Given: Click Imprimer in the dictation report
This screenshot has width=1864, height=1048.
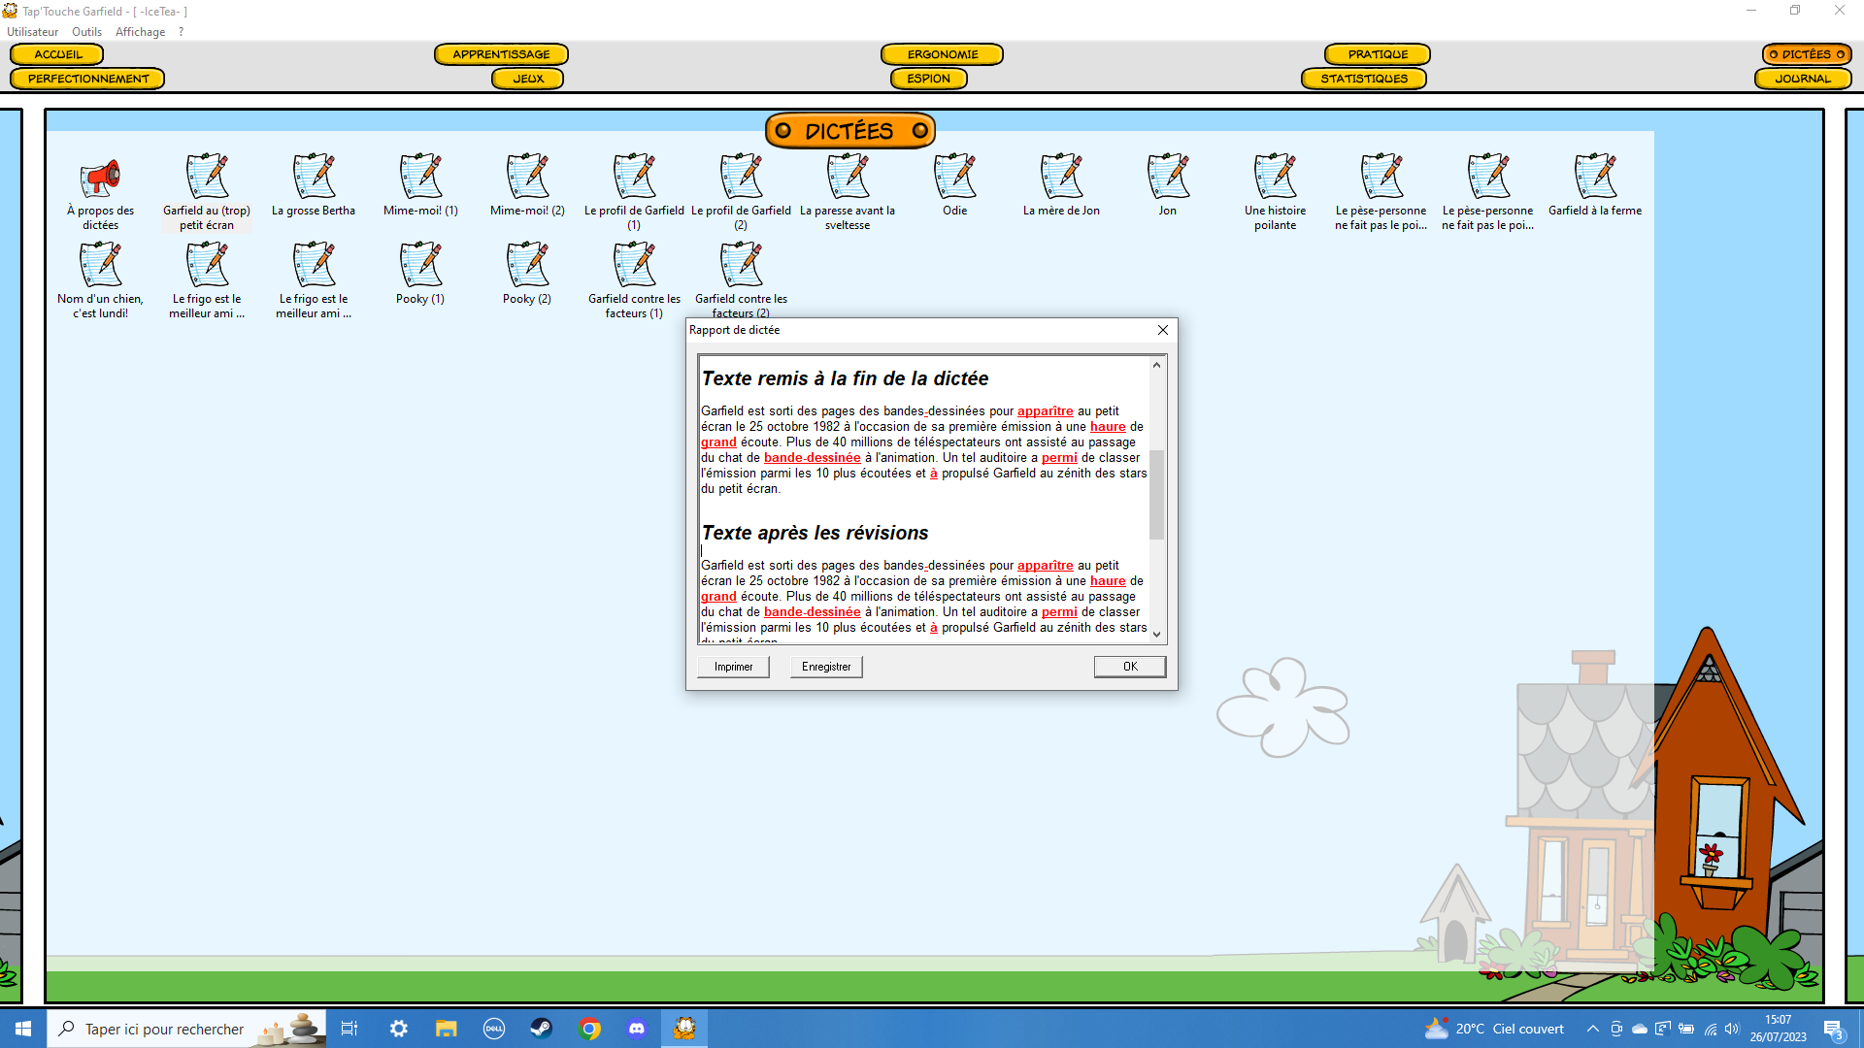Looking at the screenshot, I should coord(733,667).
